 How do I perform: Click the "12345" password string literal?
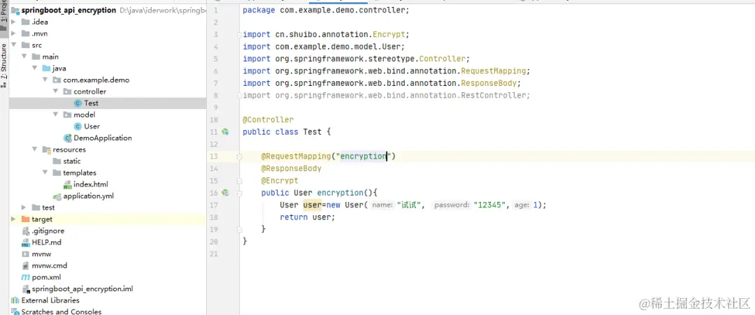pos(491,205)
